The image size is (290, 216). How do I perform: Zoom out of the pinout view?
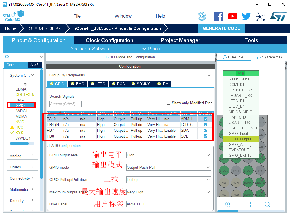click(268, 204)
